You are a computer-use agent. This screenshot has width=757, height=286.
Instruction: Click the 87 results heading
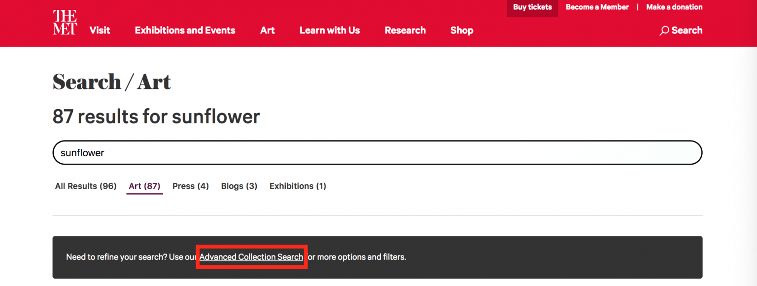pyautogui.click(x=156, y=116)
